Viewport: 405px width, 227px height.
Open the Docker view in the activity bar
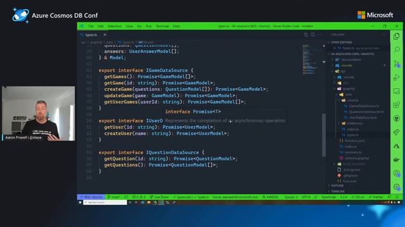click(x=397, y=160)
